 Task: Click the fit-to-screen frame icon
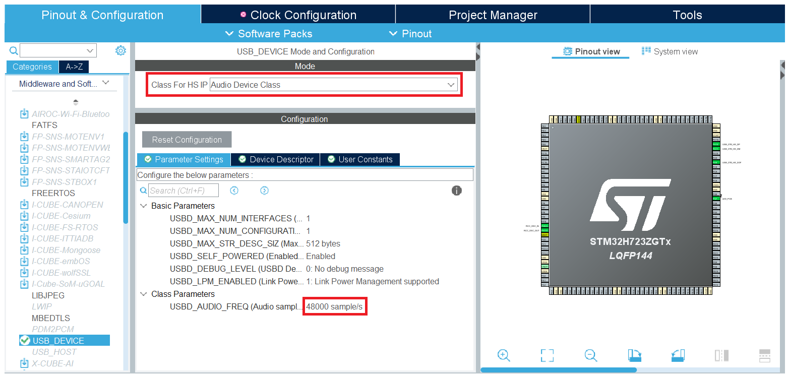point(547,355)
